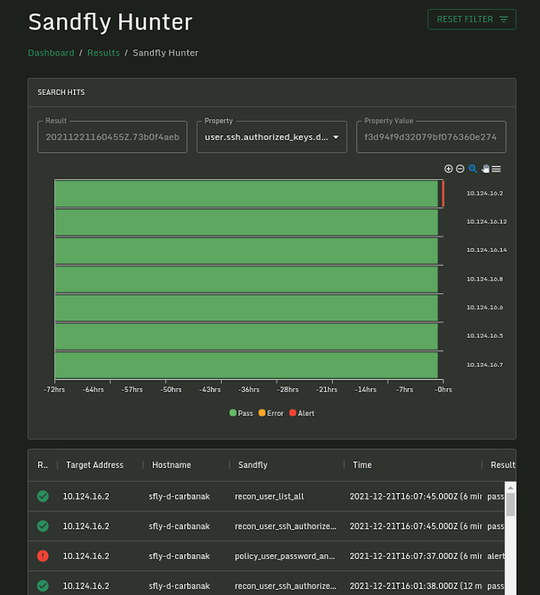Image resolution: width=540 pixels, height=595 pixels.
Task: Click the red alert marker on 10.124.16.2 timeline bar
Action: pos(442,194)
